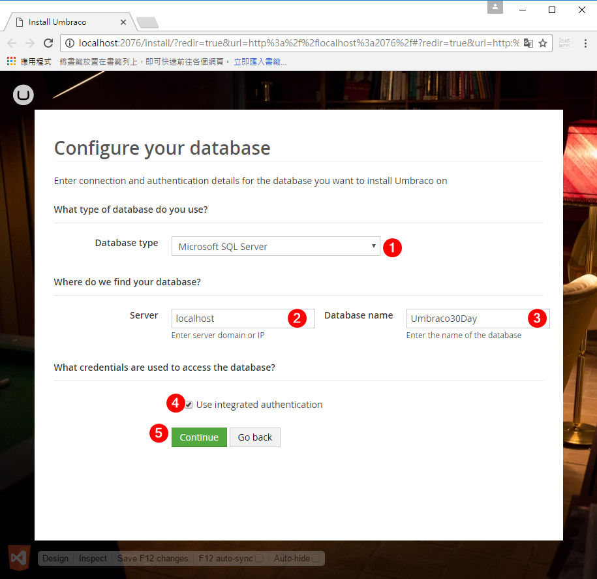The height and width of the screenshot is (579, 597).
Task: Click the Visual Studio Browser Link icon
Action: pos(19,558)
